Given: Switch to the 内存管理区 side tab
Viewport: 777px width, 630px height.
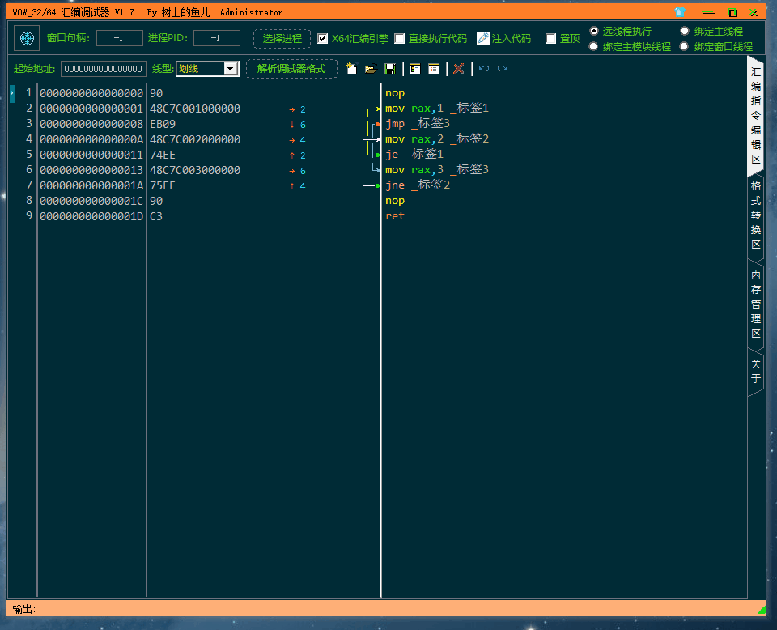Looking at the screenshot, I should [x=756, y=304].
